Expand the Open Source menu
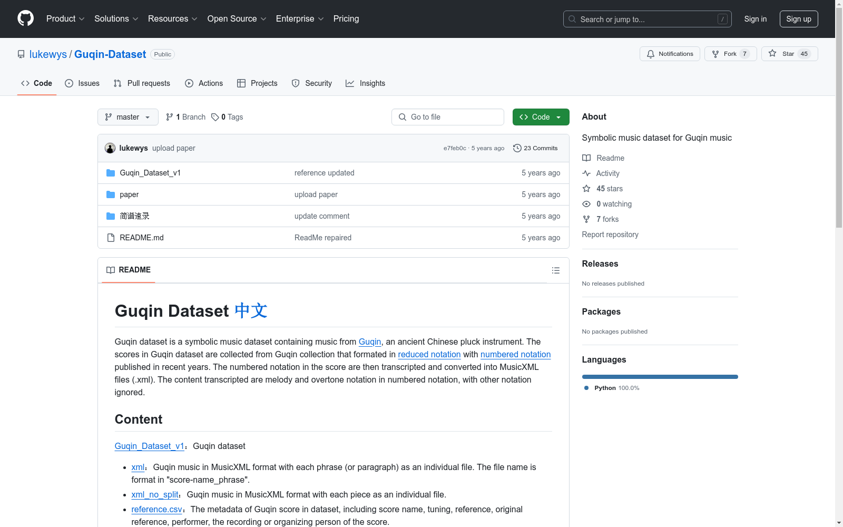 [x=237, y=19]
